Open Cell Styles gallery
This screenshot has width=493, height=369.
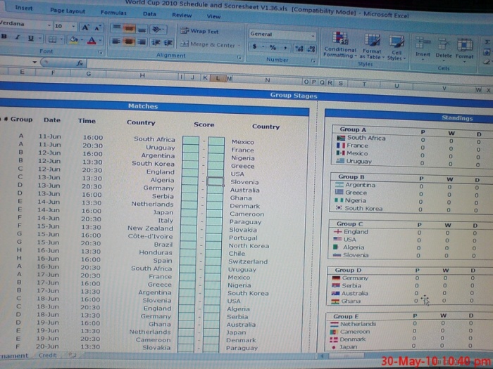click(396, 47)
